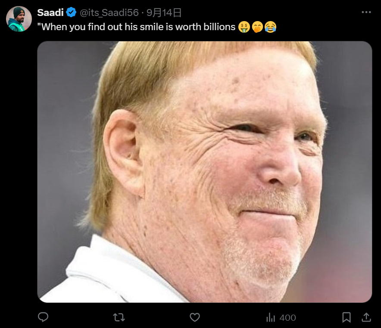Click the money-mouth face emoji
Viewport: 381px width, 328px height.
tap(244, 27)
